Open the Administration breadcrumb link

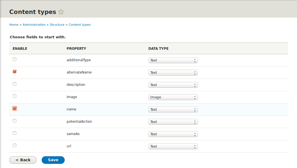(34, 25)
